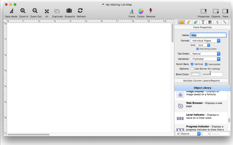Click the Remove lightning icon
233x145 pixels.
pyautogui.click(x=151, y=11)
